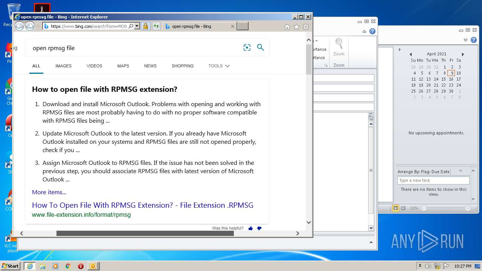Open the file explorer taskbar icon
Viewport: 482px width, 271px height.
[43, 266]
